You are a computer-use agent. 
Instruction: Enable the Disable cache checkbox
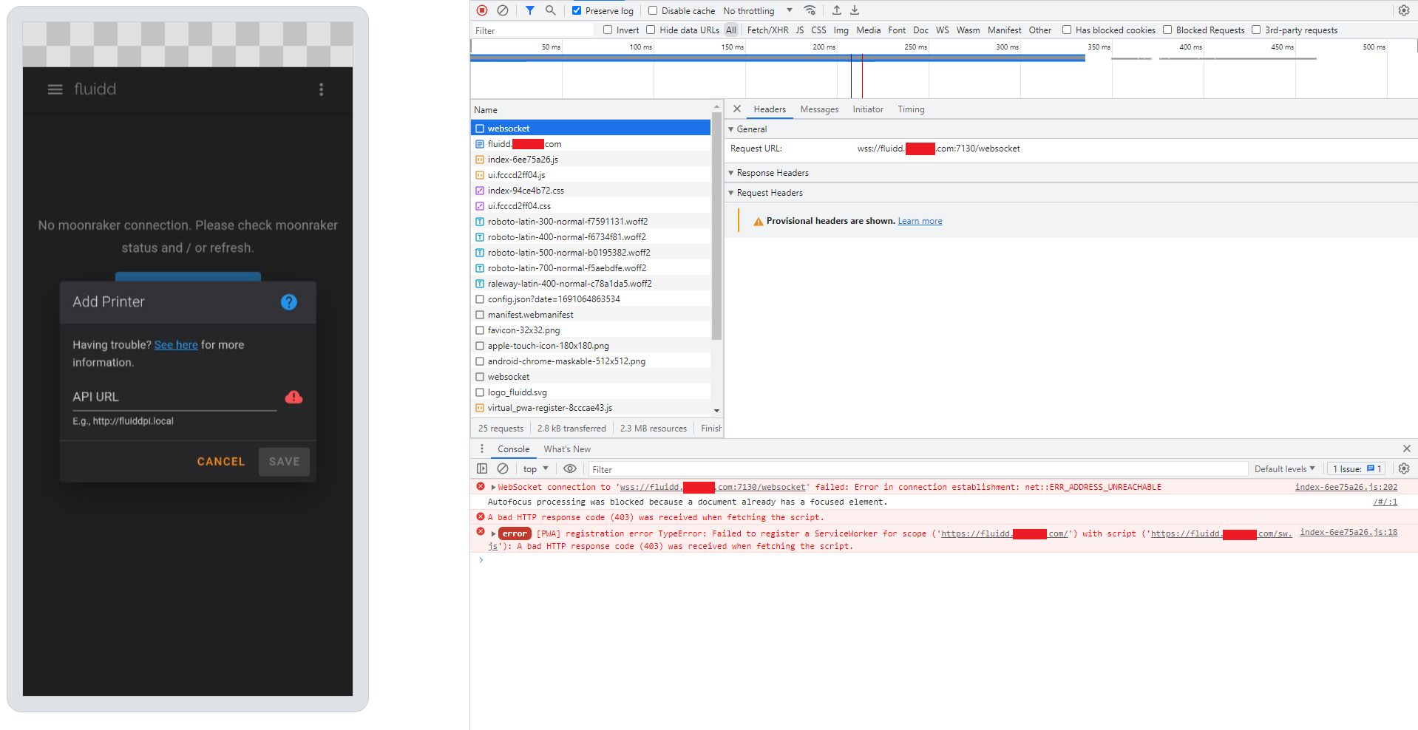coord(653,10)
